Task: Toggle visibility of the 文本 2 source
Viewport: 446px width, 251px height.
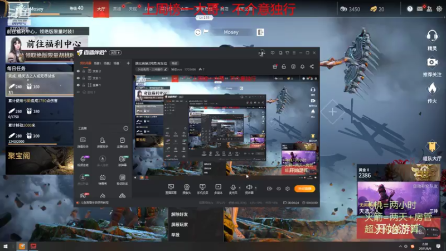Action: (78, 71)
